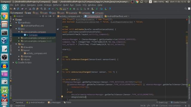Click the Find magnifier icon
Image resolution: width=191 pixels, height=107 pixels.
[x=41, y=9]
